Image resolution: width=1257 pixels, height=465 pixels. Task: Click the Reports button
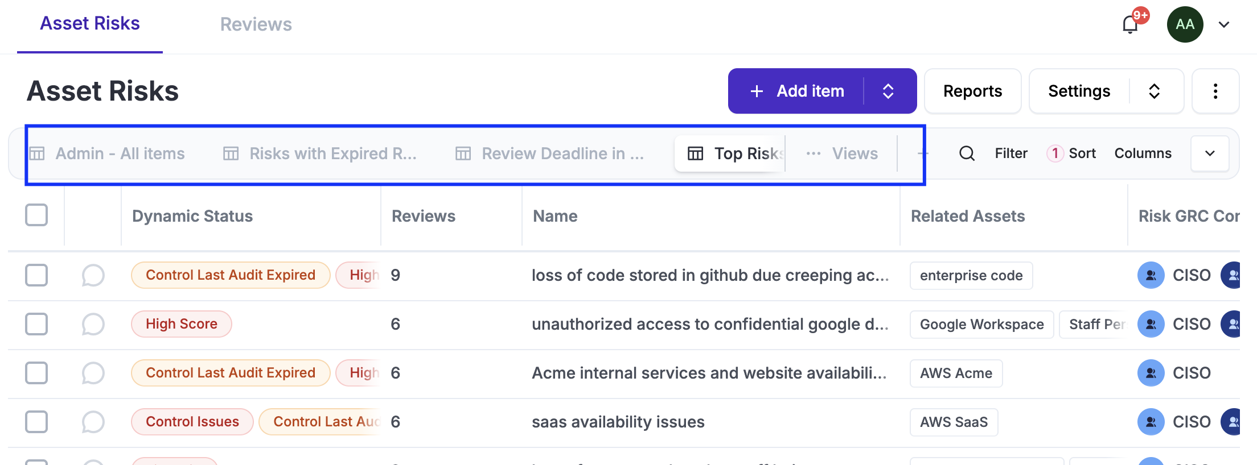(972, 92)
